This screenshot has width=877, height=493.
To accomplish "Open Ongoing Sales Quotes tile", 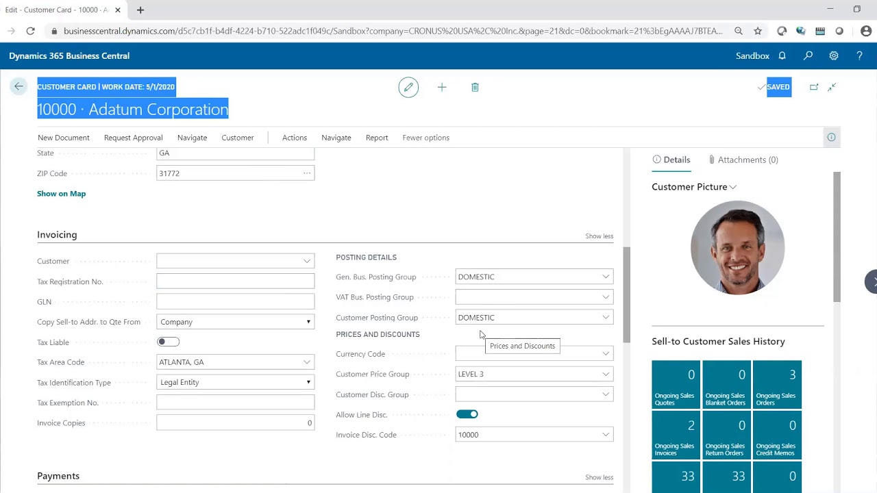I will (x=676, y=385).
